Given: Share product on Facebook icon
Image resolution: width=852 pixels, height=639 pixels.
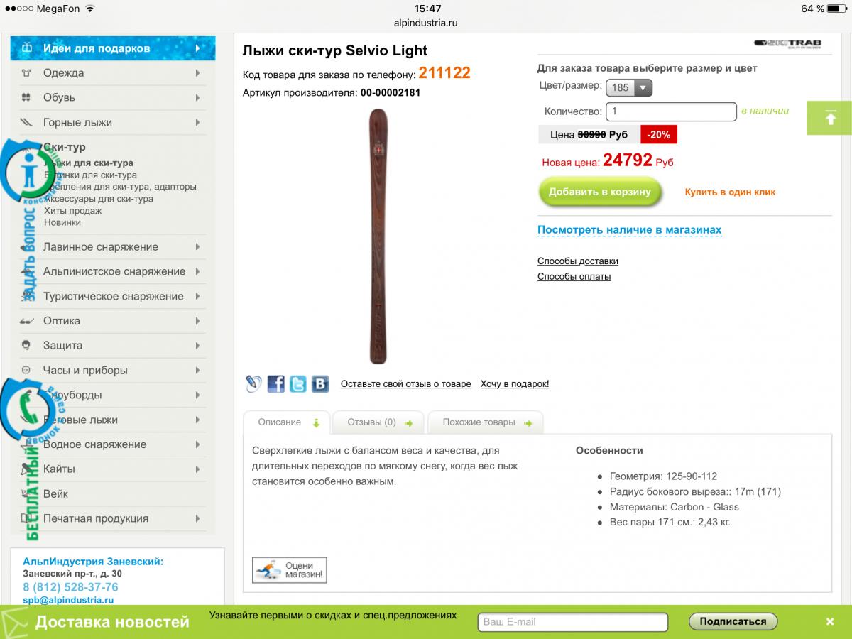Looking at the screenshot, I should 275,384.
